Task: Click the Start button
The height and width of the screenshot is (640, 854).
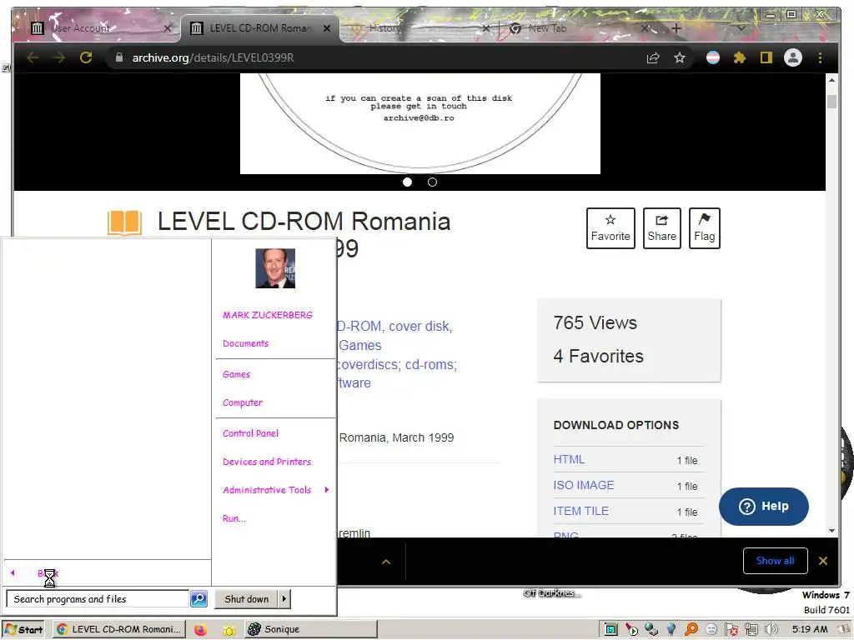Action: (24, 630)
